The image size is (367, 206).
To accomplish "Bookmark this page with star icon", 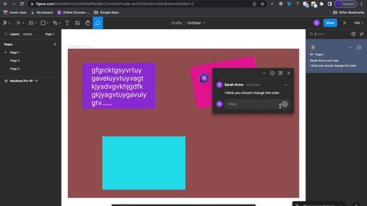I will 263,4.
